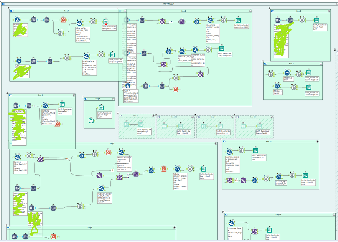Disable the Req 1 container switch
Screen dimensions: 338x242
[11, 11]
